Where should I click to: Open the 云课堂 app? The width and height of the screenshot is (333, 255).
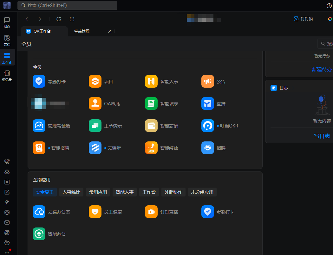click(95, 148)
